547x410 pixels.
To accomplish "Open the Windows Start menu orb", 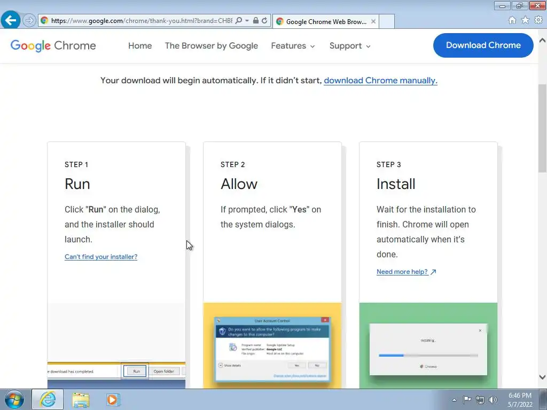I will click(x=14, y=399).
